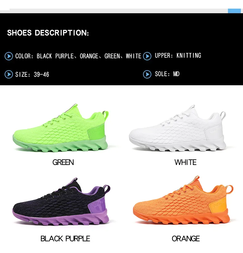This screenshot has width=243, height=253.
Task: Select the orange sneaker image
Action: coord(183,200)
